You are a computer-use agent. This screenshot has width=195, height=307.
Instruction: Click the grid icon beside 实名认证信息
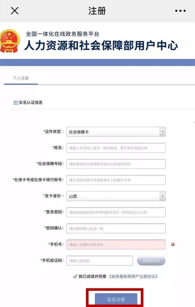click(x=16, y=103)
